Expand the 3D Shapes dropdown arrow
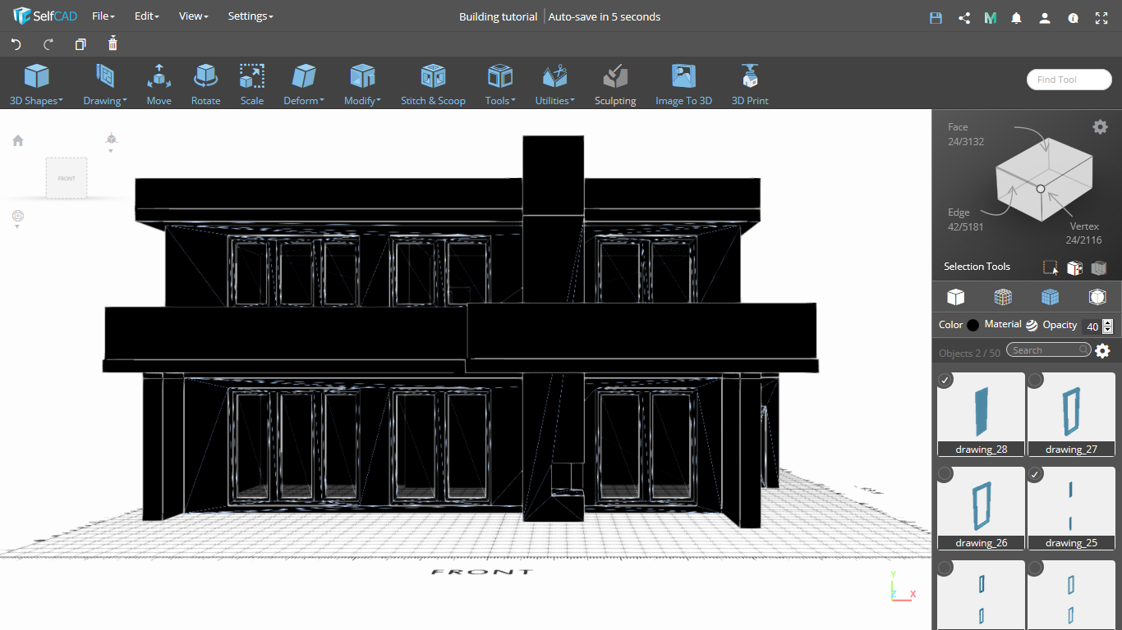The height and width of the screenshot is (630, 1122). [61, 101]
